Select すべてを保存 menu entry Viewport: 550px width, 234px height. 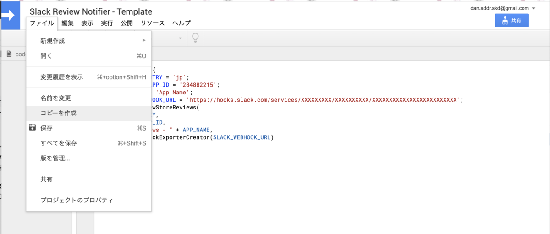pyautogui.click(x=89, y=143)
